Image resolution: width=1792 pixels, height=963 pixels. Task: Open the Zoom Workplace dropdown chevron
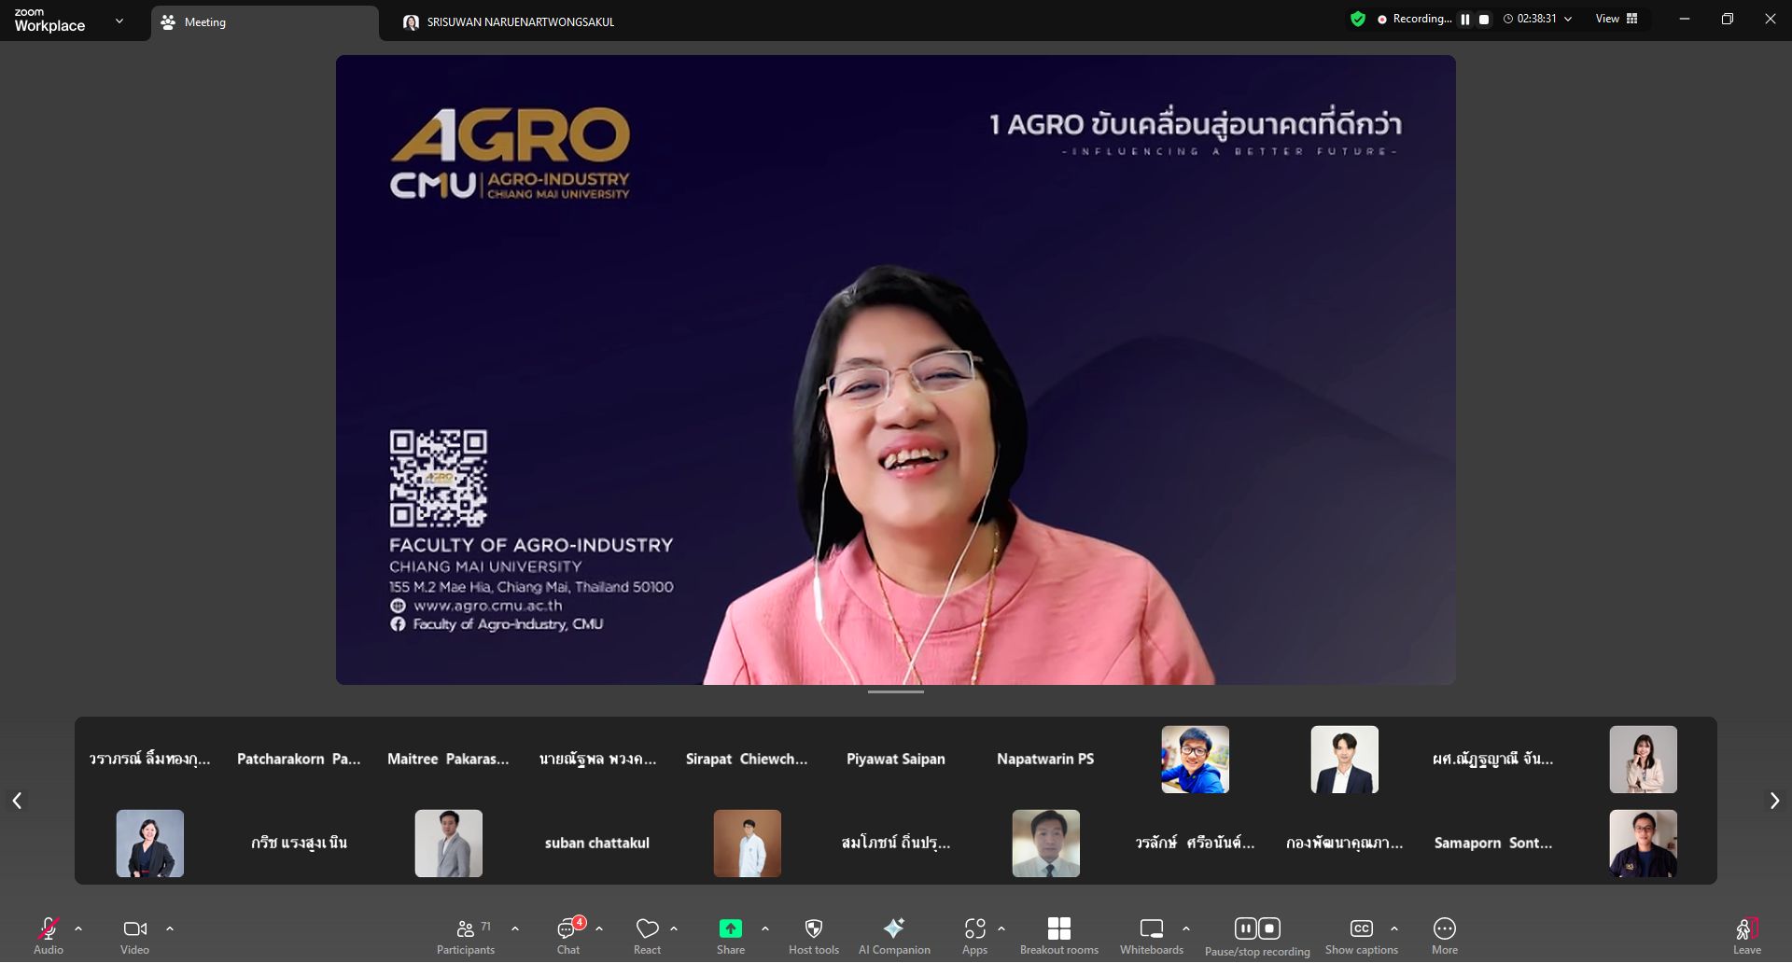tap(119, 21)
